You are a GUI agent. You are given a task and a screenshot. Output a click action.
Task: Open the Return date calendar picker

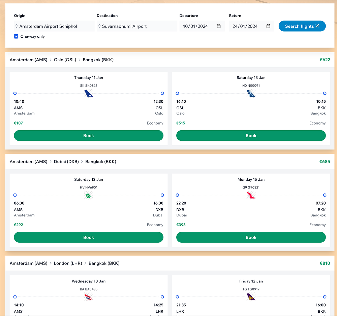click(268, 26)
